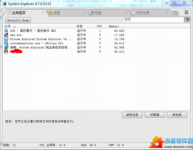Switch to the 性能 tab
This screenshot has height=150, width=193.
point(109,13)
